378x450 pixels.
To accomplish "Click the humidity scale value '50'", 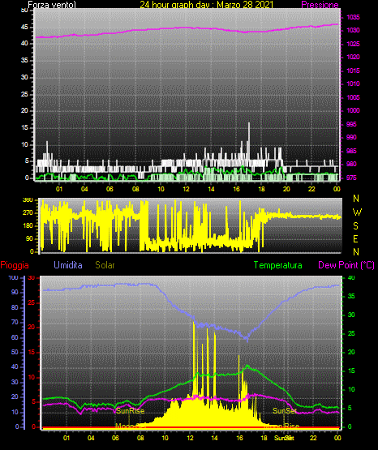I will pos(15,352).
